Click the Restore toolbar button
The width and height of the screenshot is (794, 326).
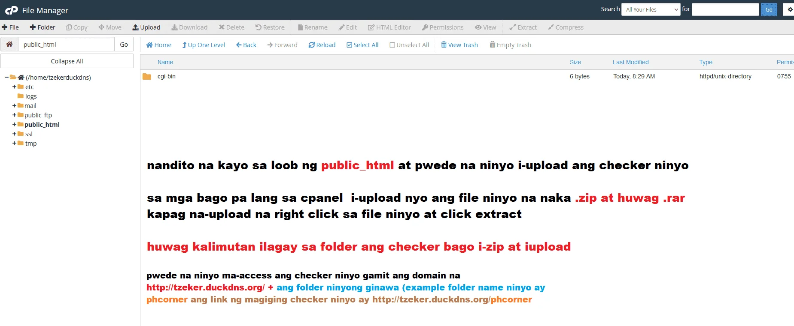[x=270, y=27]
